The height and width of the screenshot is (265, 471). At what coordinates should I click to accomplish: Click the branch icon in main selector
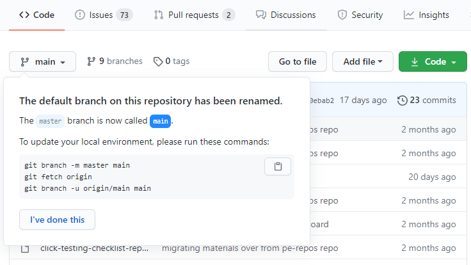[x=24, y=62]
